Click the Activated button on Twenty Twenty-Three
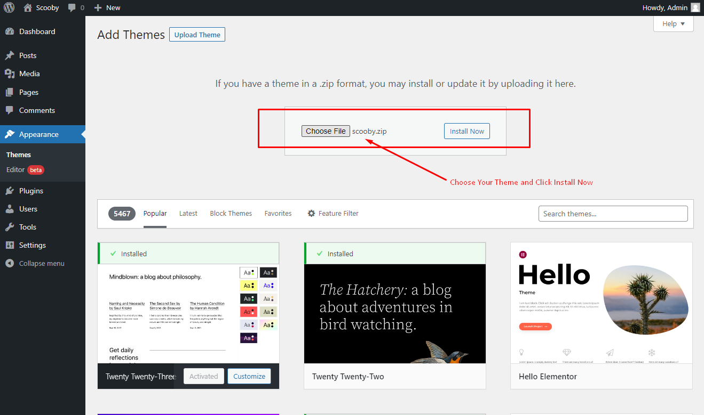The width and height of the screenshot is (704, 415). coord(203,376)
